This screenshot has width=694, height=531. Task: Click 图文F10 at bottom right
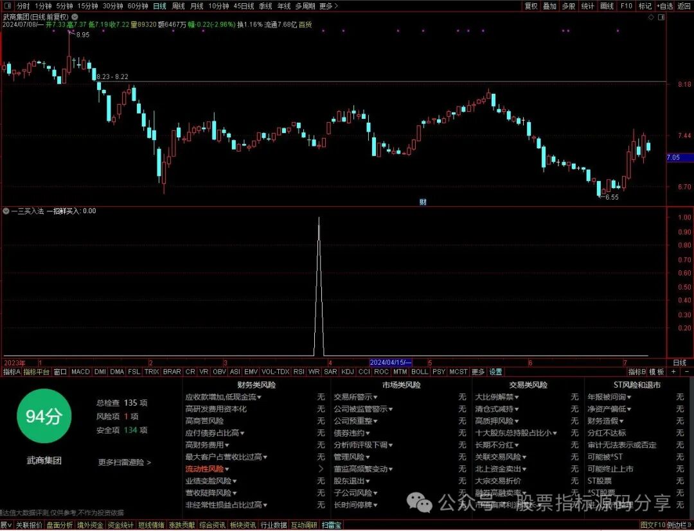(652, 525)
